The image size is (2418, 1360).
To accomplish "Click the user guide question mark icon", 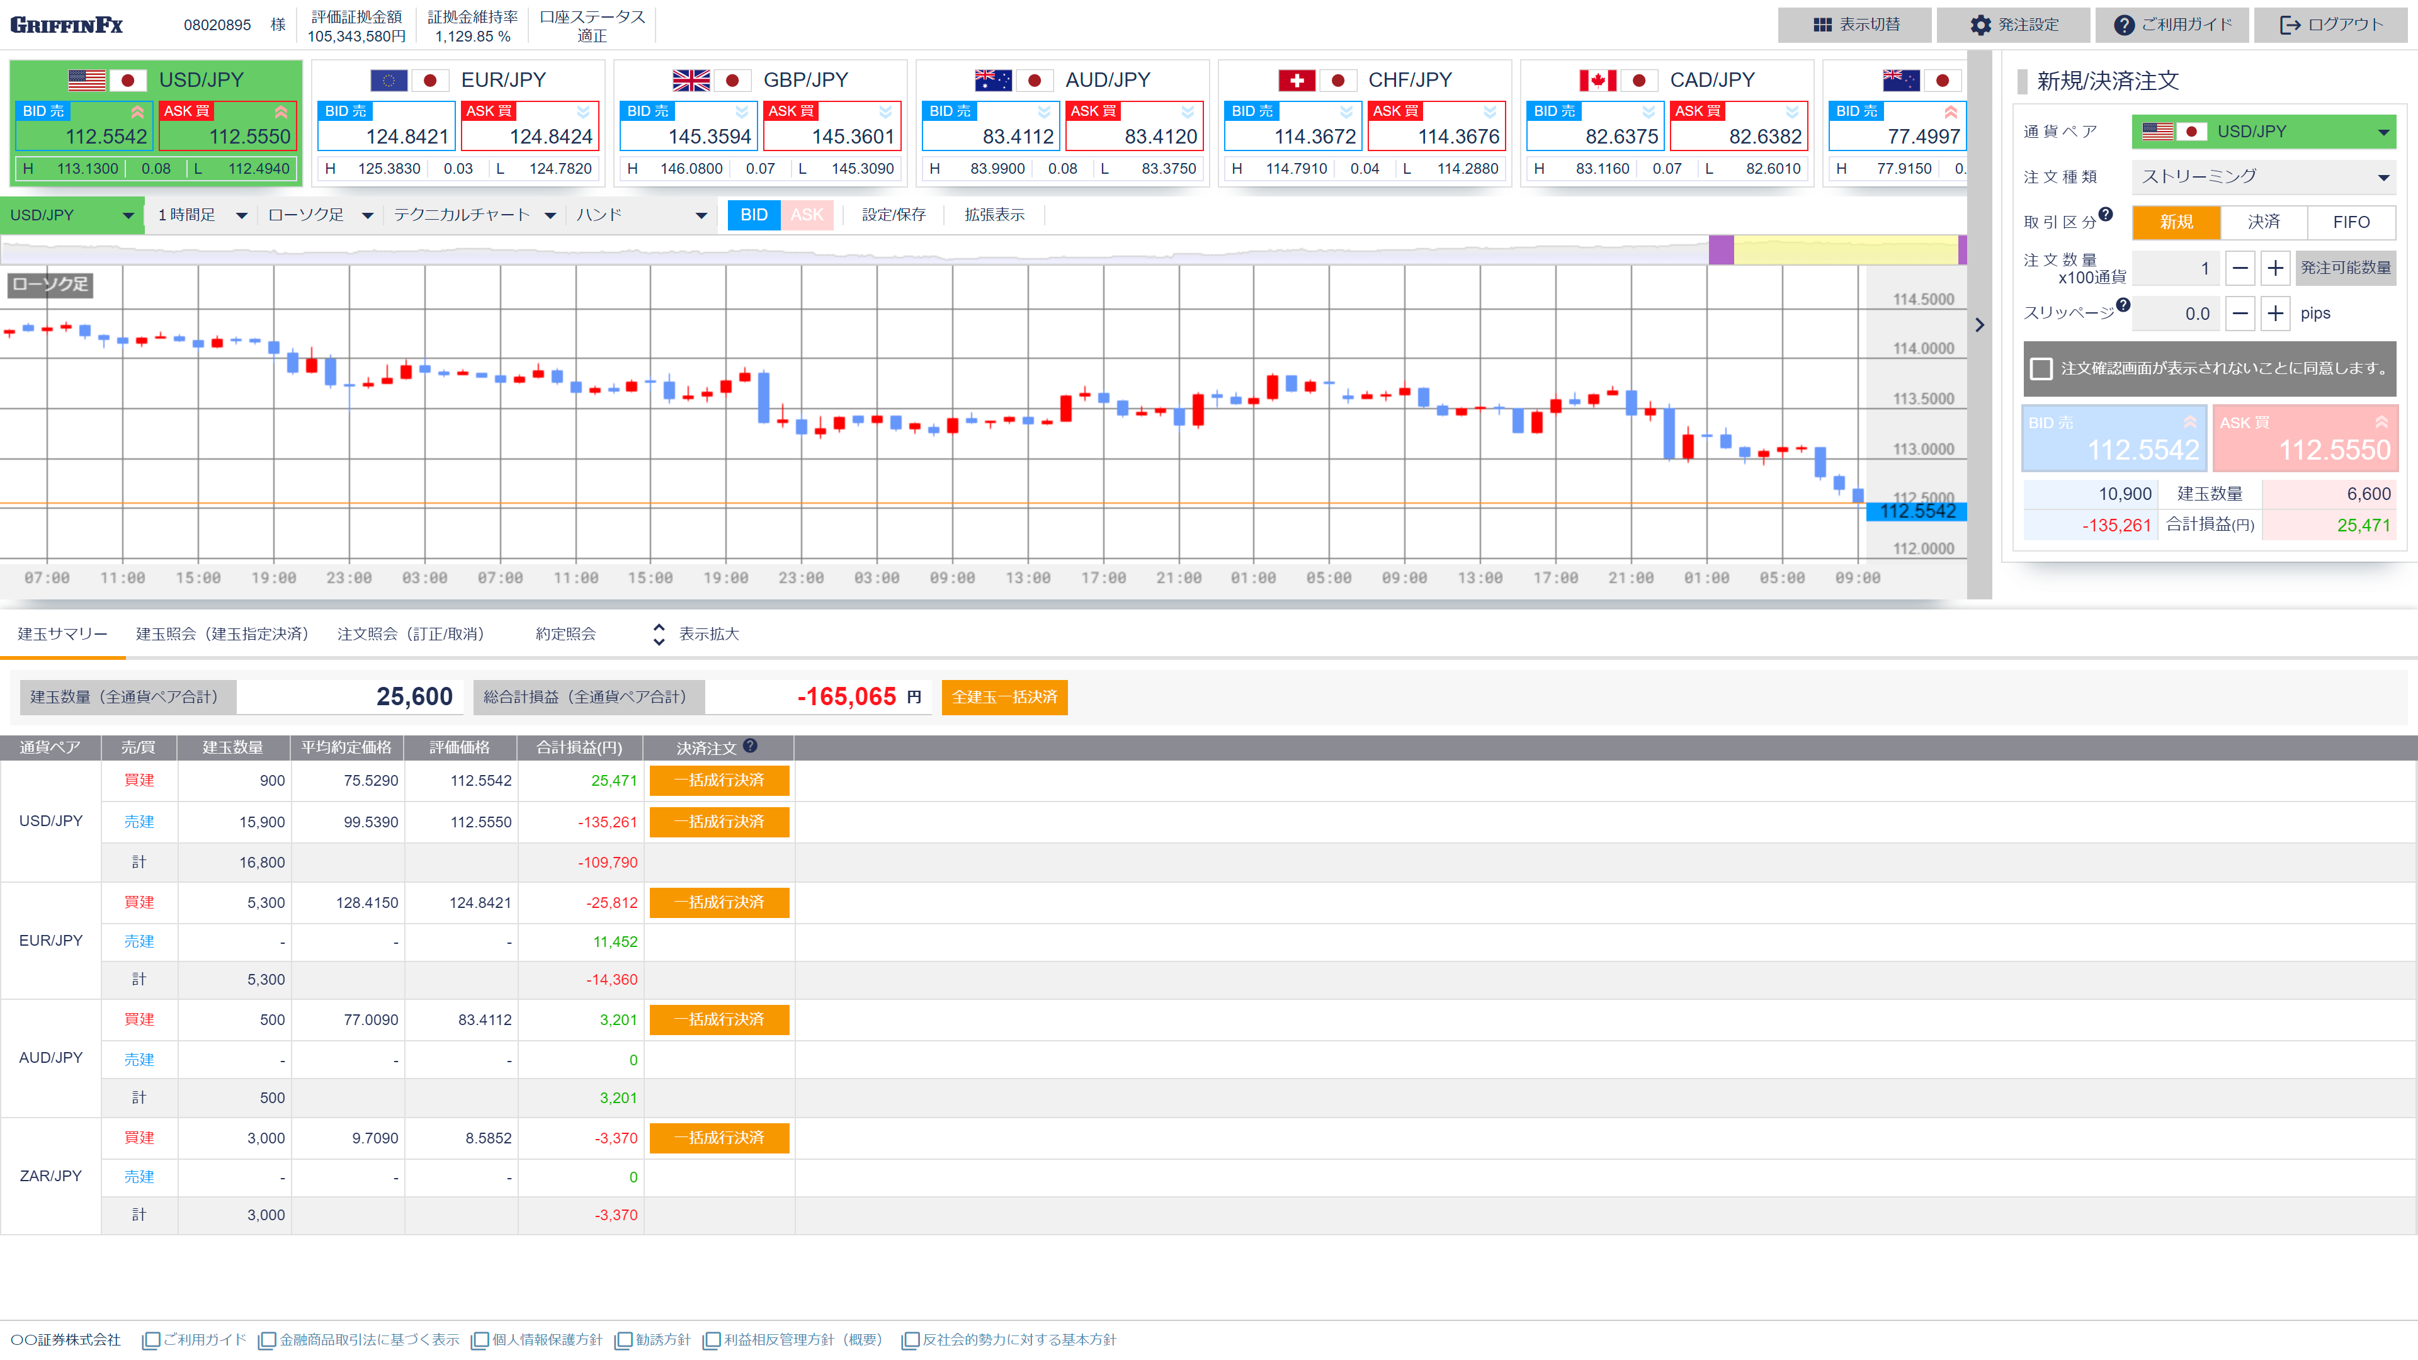I will pyautogui.click(x=2123, y=25).
